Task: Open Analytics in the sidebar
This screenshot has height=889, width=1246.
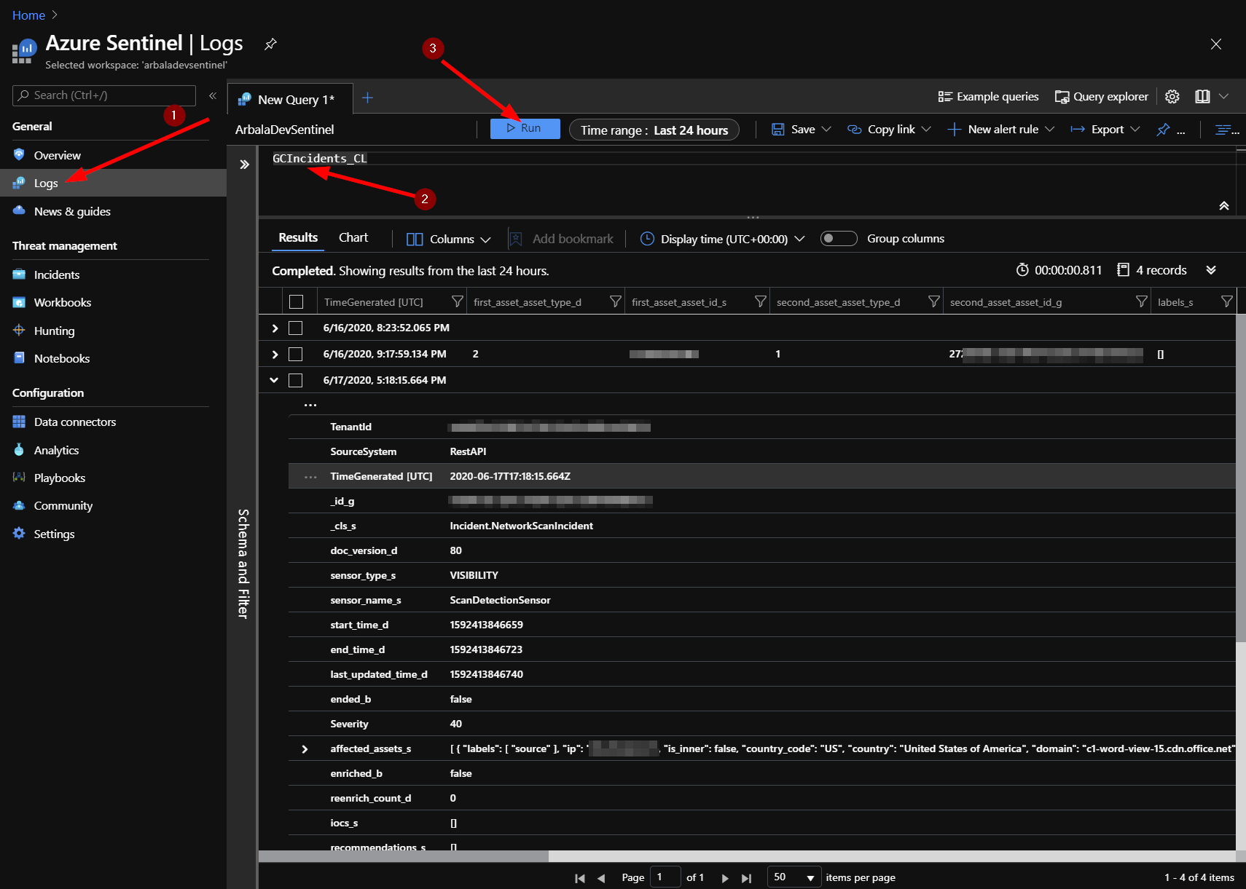Action: point(56,450)
